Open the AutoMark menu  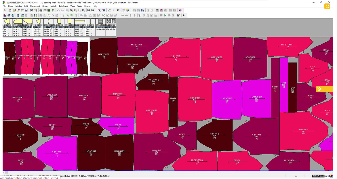(x=63, y=6)
